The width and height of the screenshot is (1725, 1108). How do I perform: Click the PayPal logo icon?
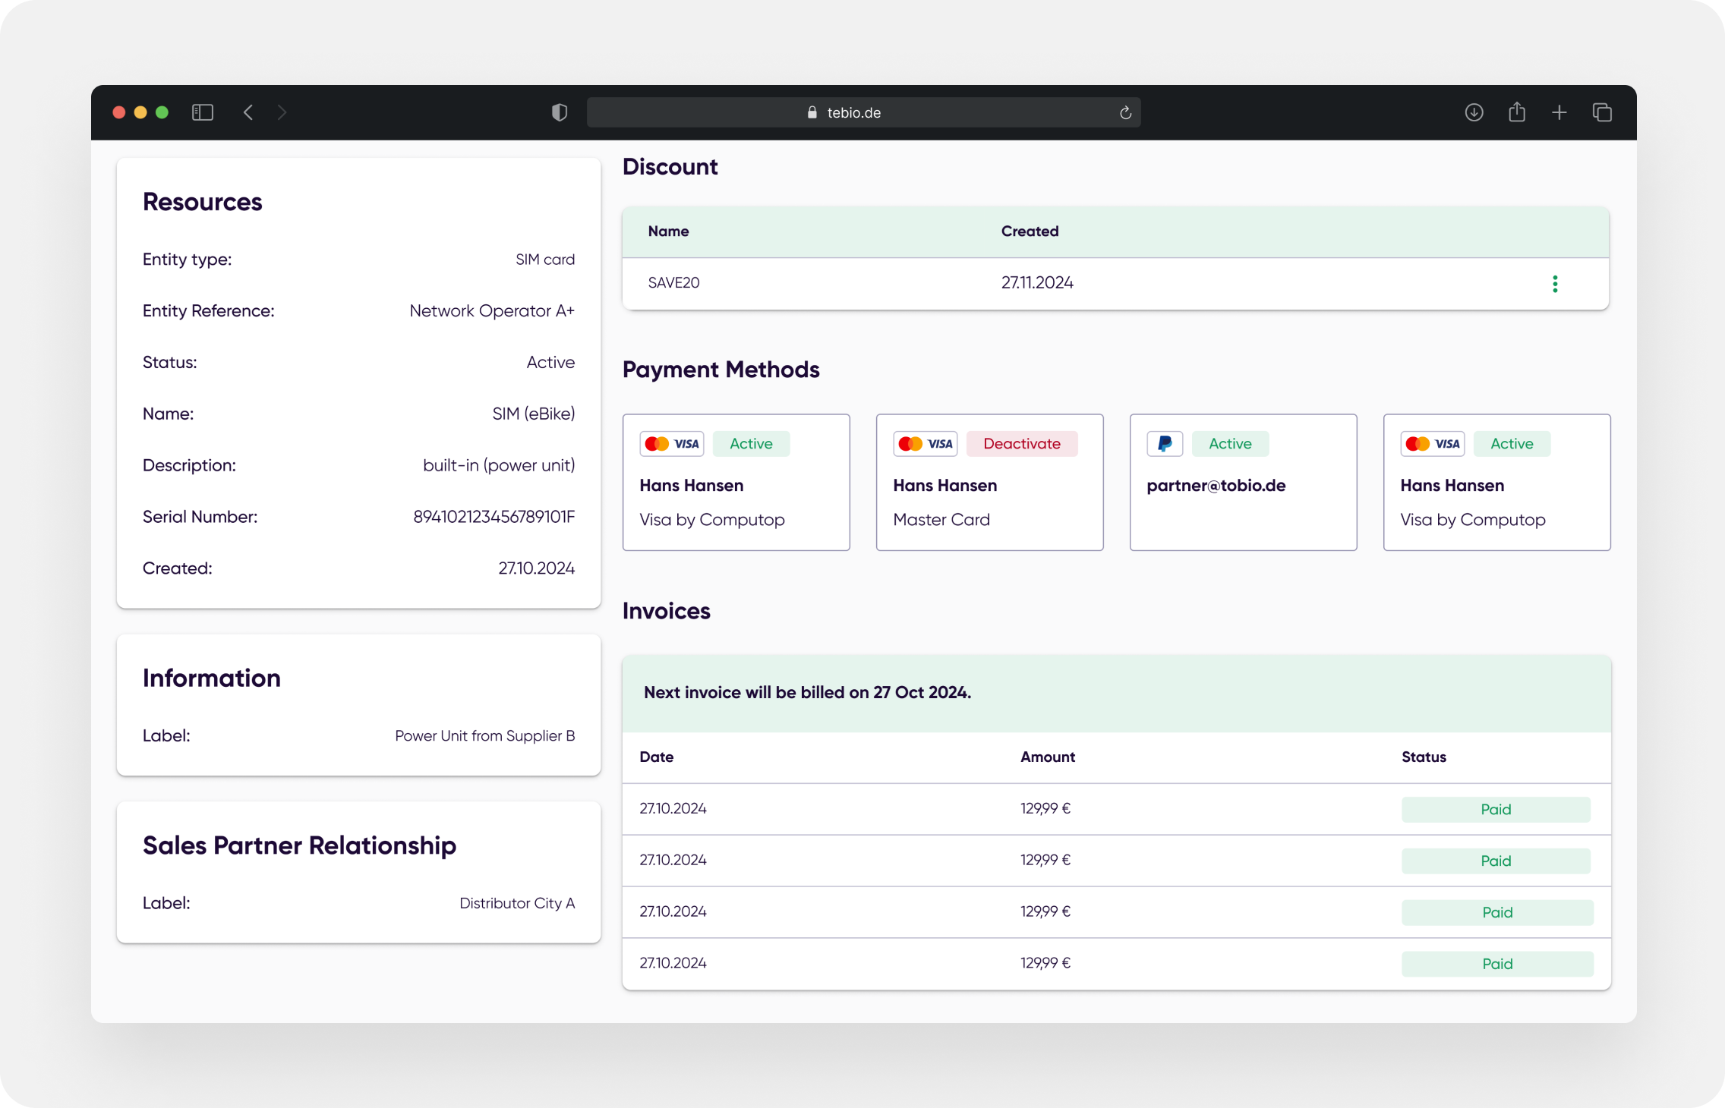[x=1165, y=444]
